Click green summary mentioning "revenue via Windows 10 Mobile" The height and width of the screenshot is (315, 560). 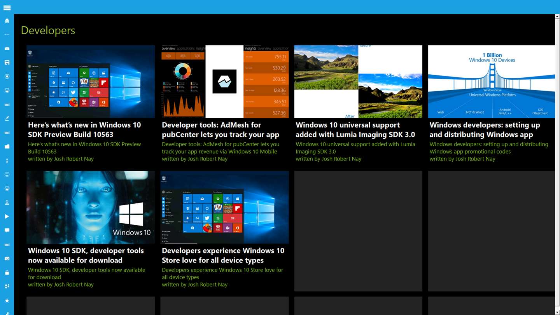[x=220, y=148]
